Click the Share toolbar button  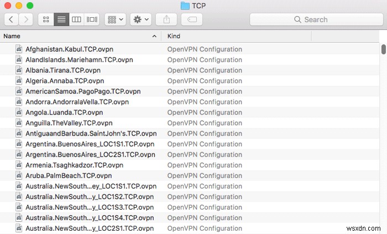(x=166, y=19)
